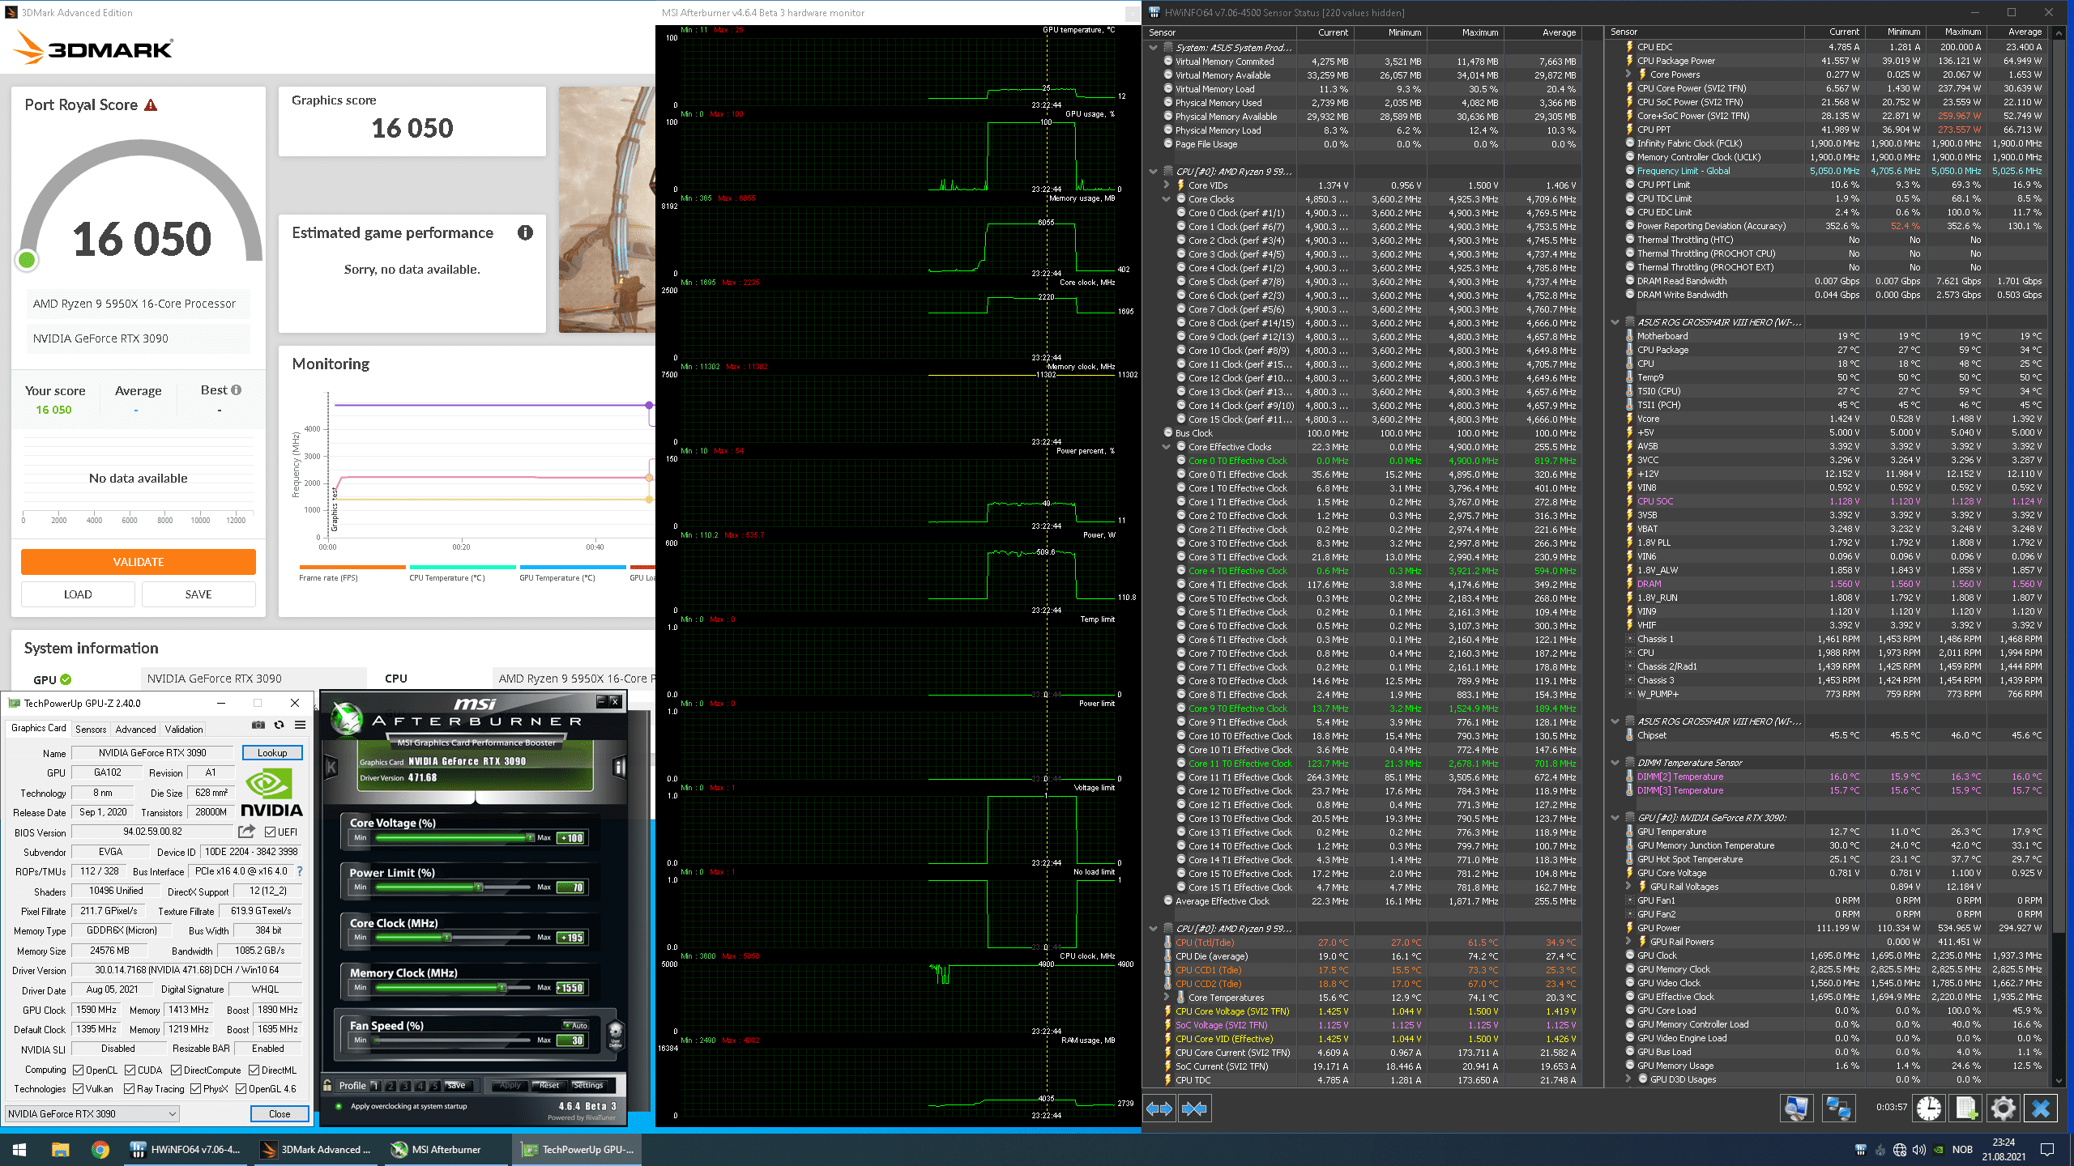This screenshot has width=2074, height=1166.
Task: Open the GPU selection dropdown in GPU-Z
Action: [x=92, y=1113]
